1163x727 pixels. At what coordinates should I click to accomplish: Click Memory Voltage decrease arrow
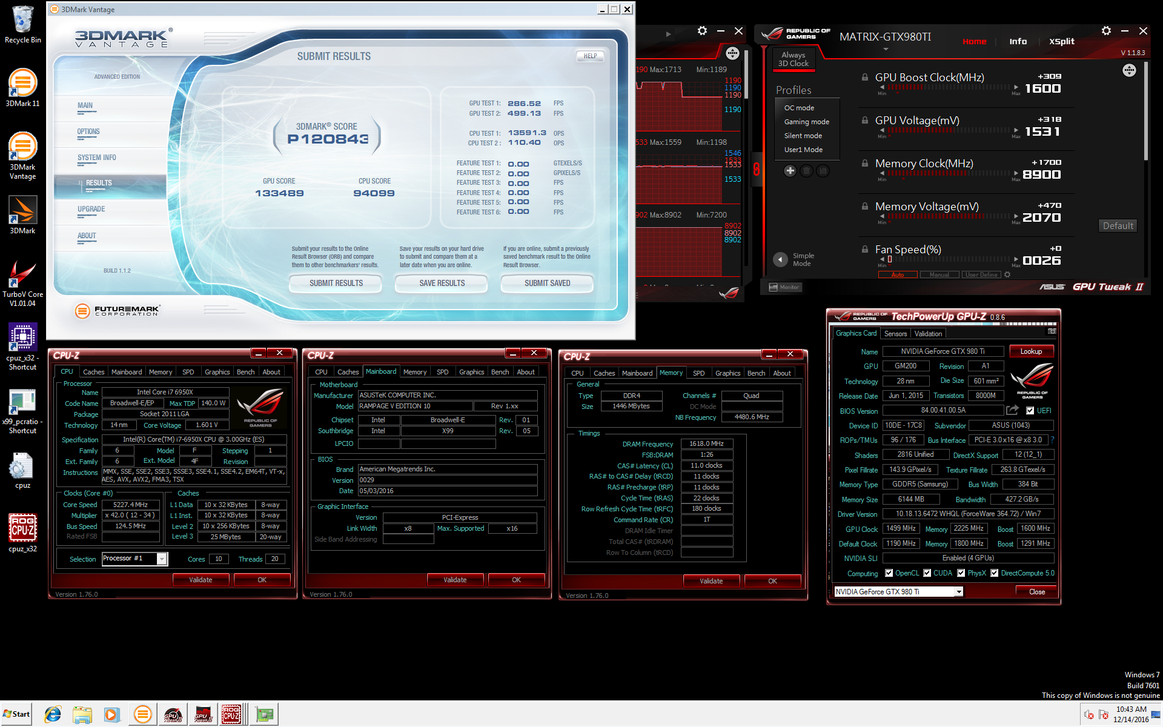click(882, 216)
